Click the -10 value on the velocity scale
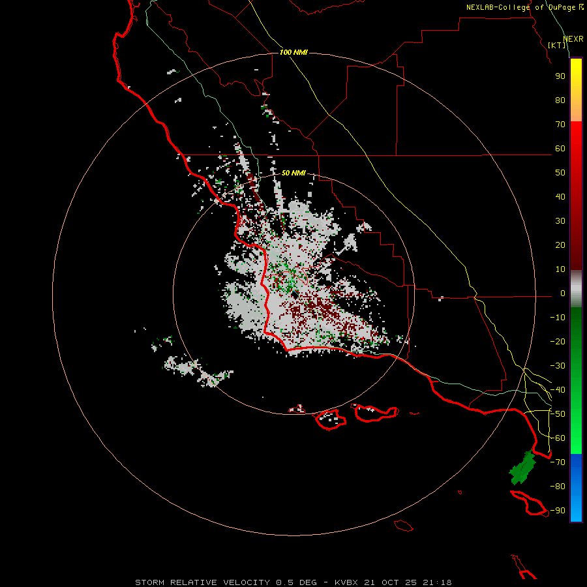Image resolution: width=587 pixels, height=587 pixels. pyautogui.click(x=558, y=318)
